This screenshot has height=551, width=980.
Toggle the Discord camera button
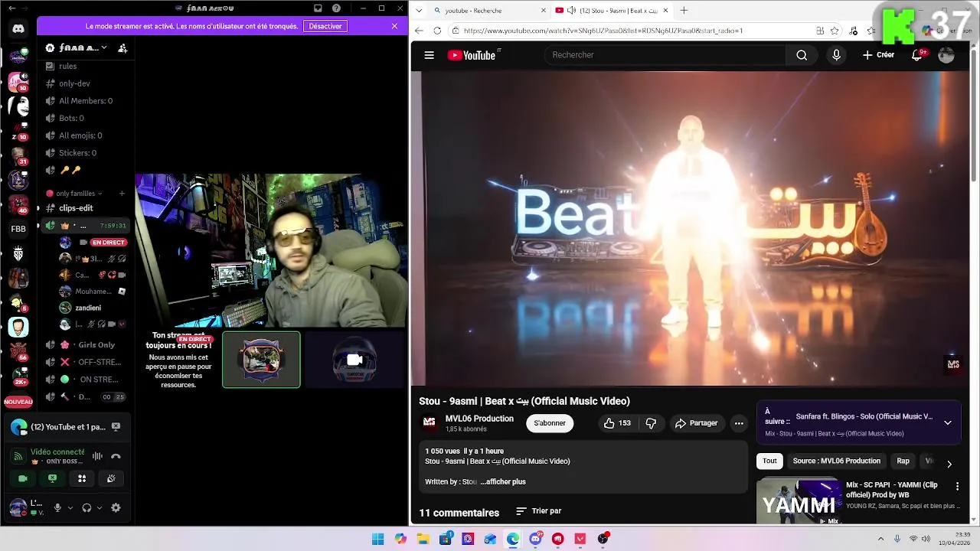coord(23,478)
